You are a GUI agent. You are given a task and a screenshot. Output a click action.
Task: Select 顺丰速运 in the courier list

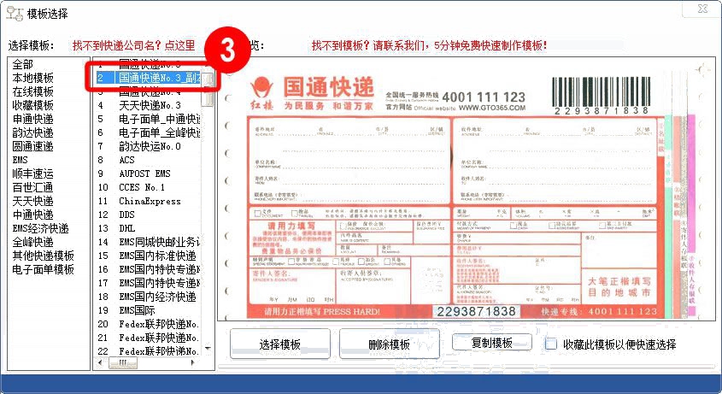pyautogui.click(x=32, y=173)
